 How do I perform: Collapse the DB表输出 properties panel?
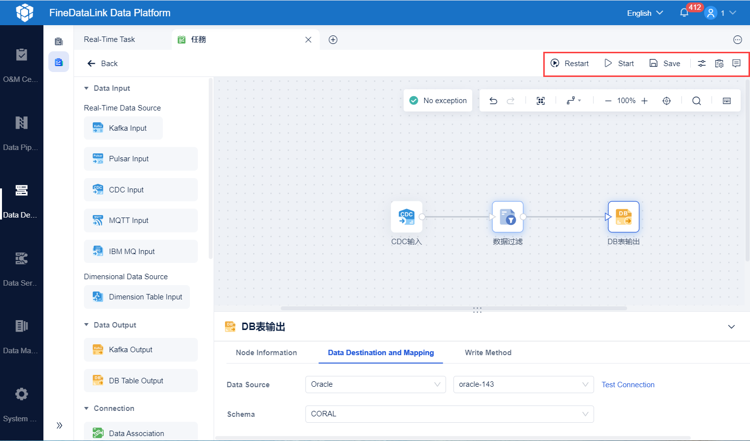coord(732,327)
